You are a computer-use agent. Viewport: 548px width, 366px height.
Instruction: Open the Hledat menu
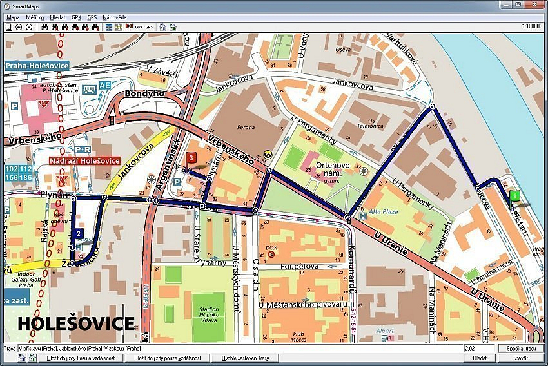58,17
